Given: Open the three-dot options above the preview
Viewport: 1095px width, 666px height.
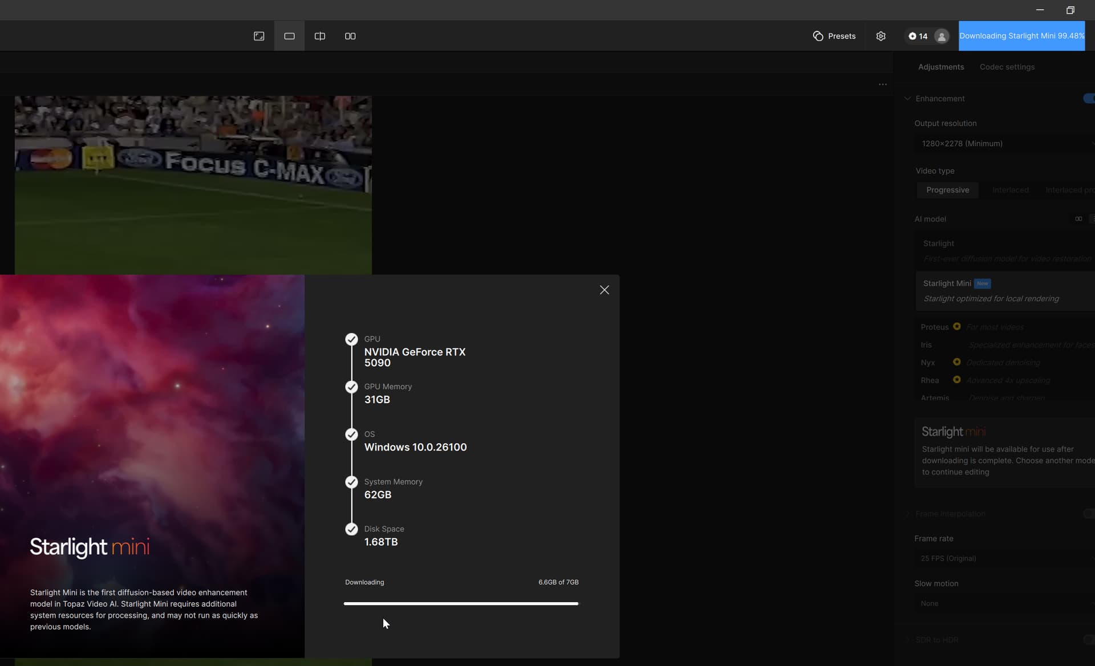Looking at the screenshot, I should pos(882,84).
